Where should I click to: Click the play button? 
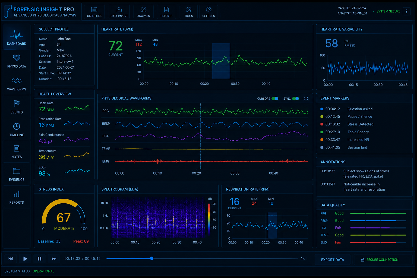pos(25,259)
